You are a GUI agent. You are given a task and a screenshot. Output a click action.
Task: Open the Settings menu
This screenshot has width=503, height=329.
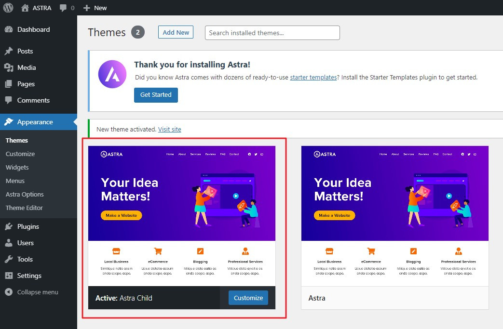(x=39, y=276)
